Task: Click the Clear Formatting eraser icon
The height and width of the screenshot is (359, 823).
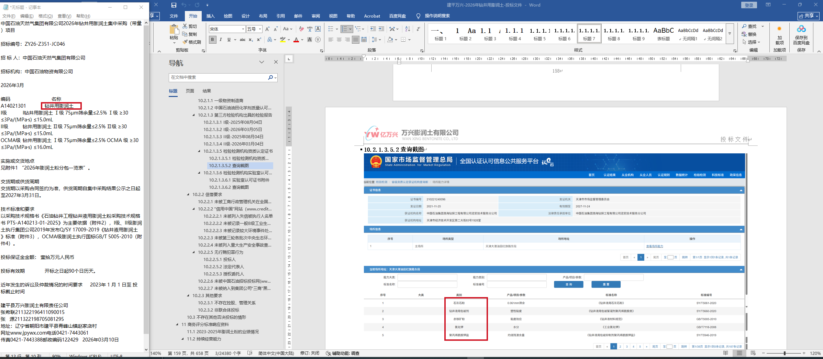Action: click(301, 29)
